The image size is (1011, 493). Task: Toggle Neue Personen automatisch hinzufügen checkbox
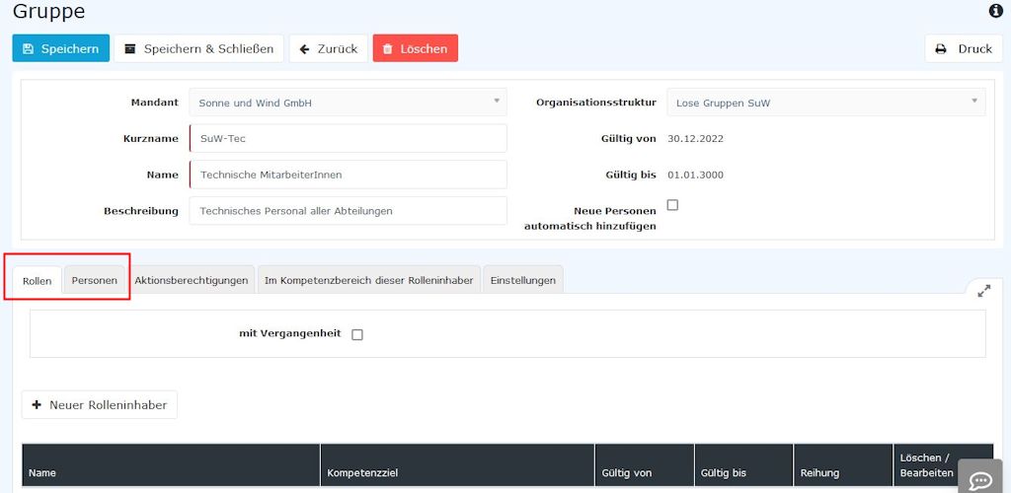[x=672, y=205]
